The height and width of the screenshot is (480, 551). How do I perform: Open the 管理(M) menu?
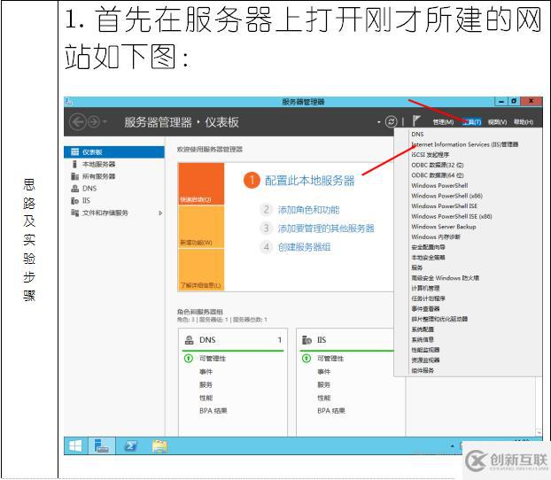click(x=443, y=122)
